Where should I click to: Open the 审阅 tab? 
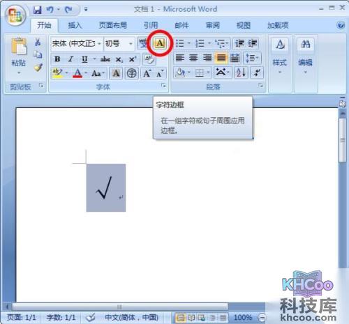click(212, 25)
